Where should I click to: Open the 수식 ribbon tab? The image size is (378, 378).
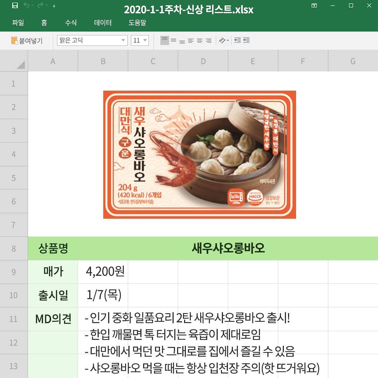tap(71, 23)
